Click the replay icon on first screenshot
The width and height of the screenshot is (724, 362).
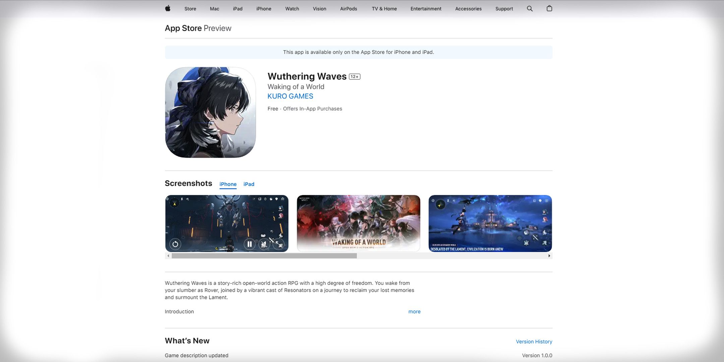[175, 244]
